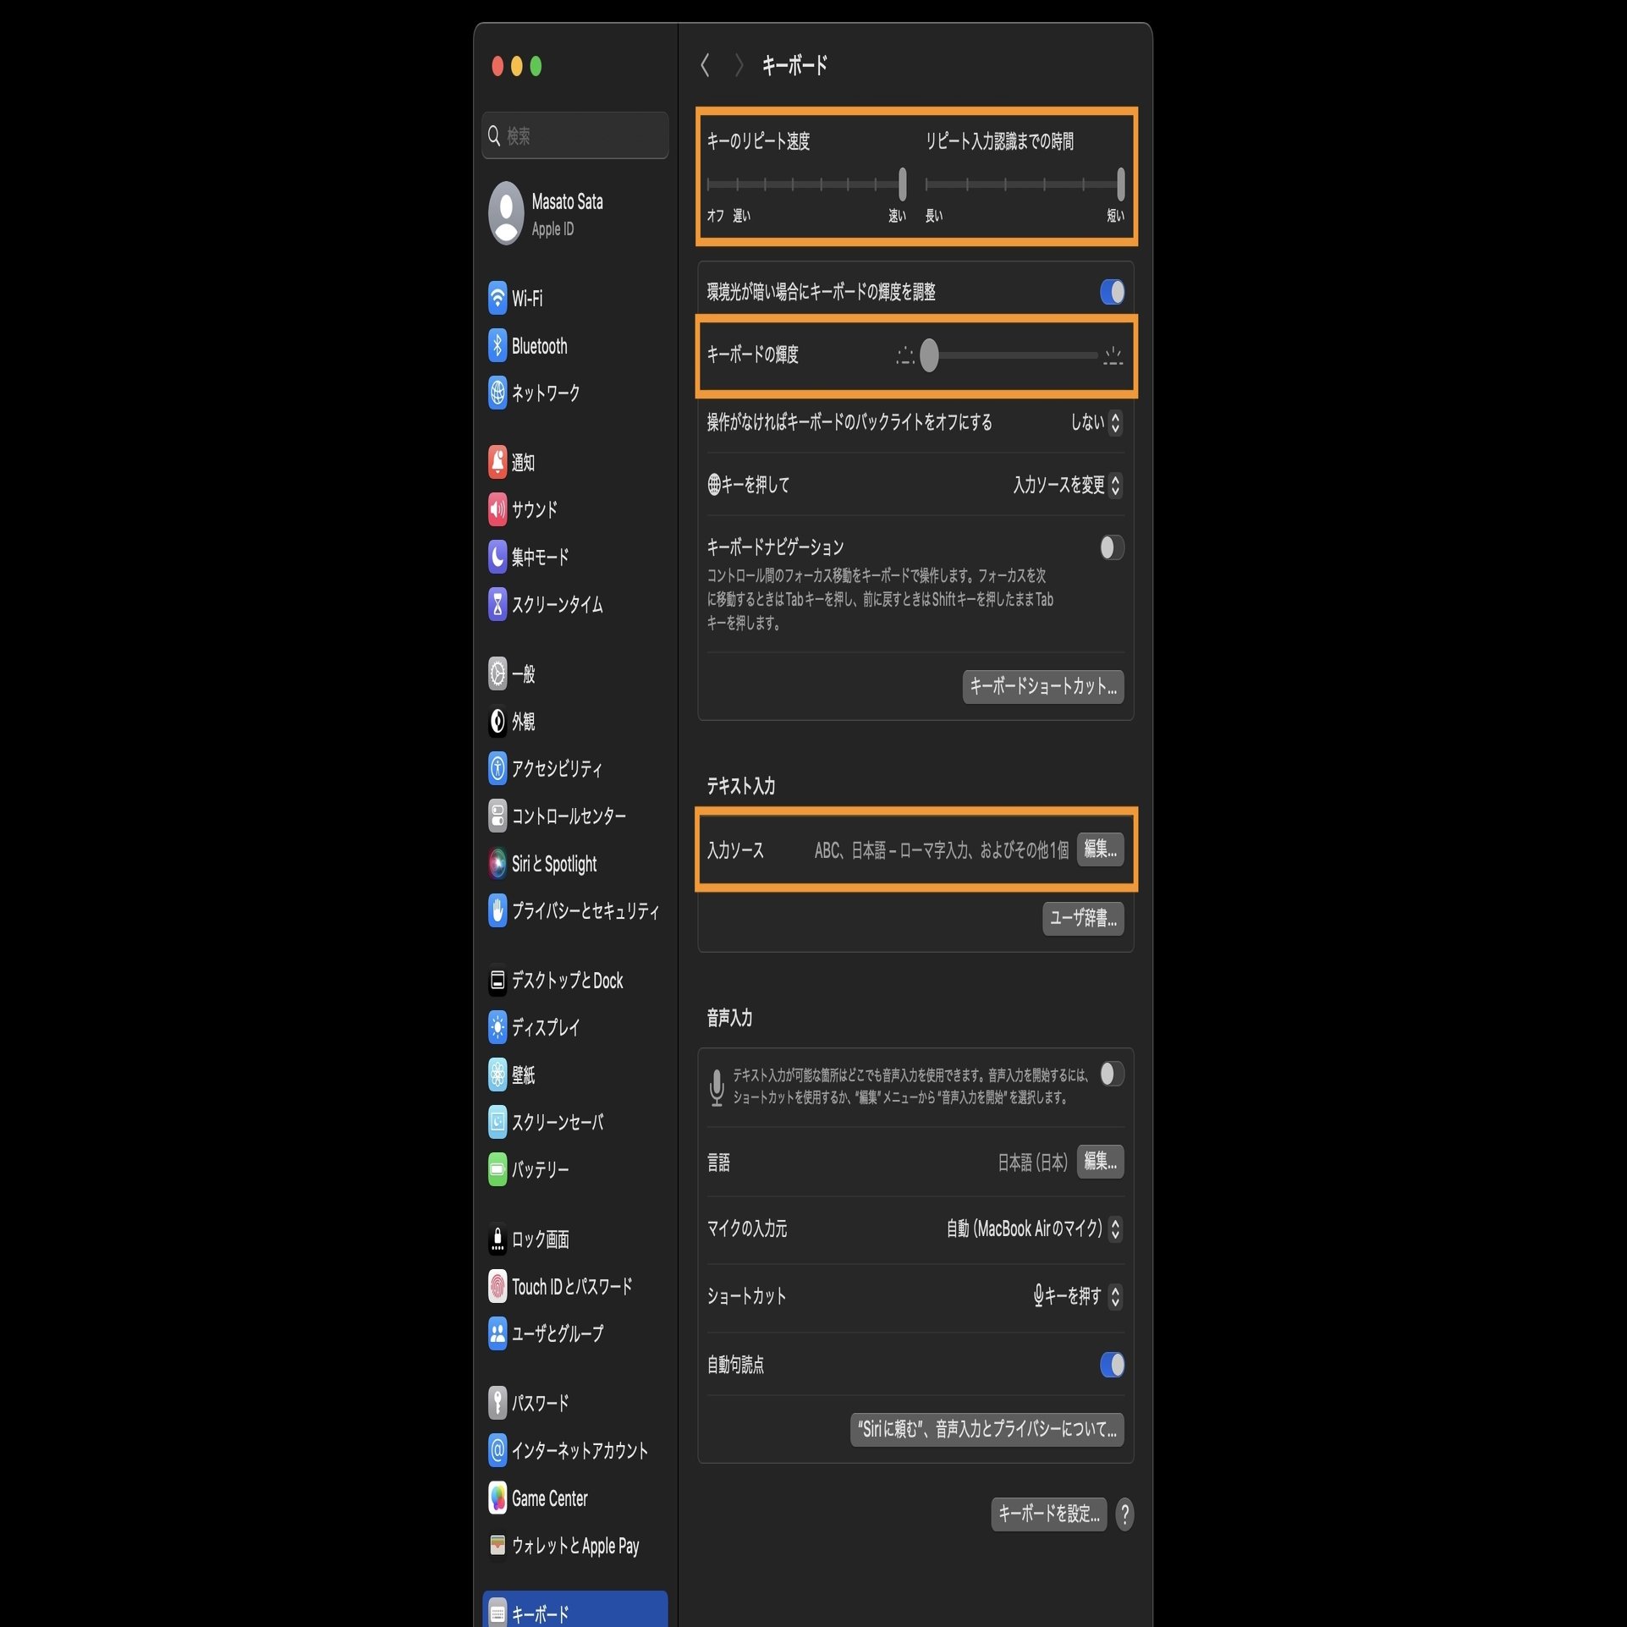Open the Touch ID とパスワード fingerprint icon
The height and width of the screenshot is (1627, 1627).
point(497,1286)
